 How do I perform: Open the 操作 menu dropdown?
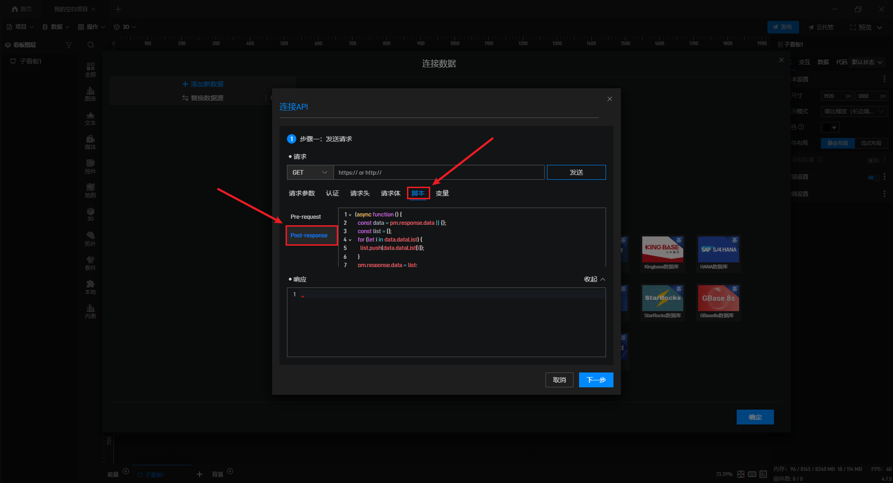92,27
